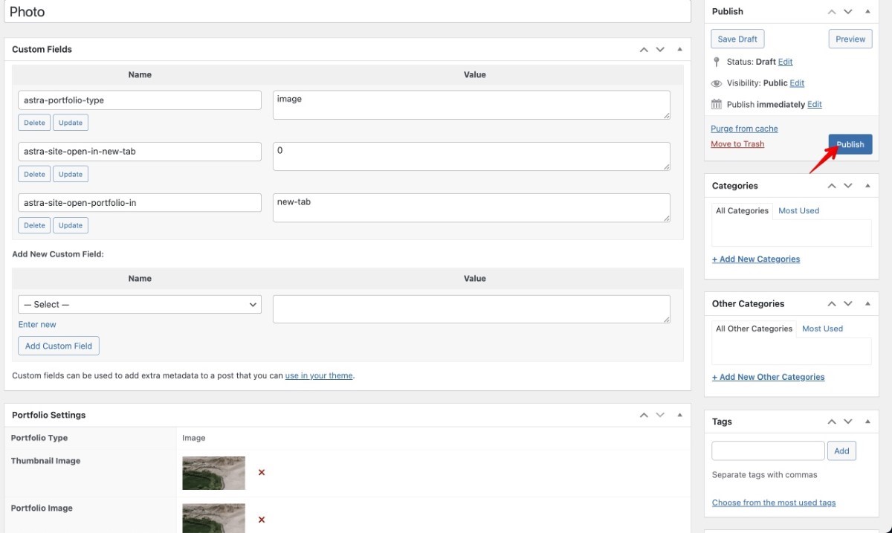Delete the astra-portfolio-type field
This screenshot has height=533, width=892.
click(34, 123)
